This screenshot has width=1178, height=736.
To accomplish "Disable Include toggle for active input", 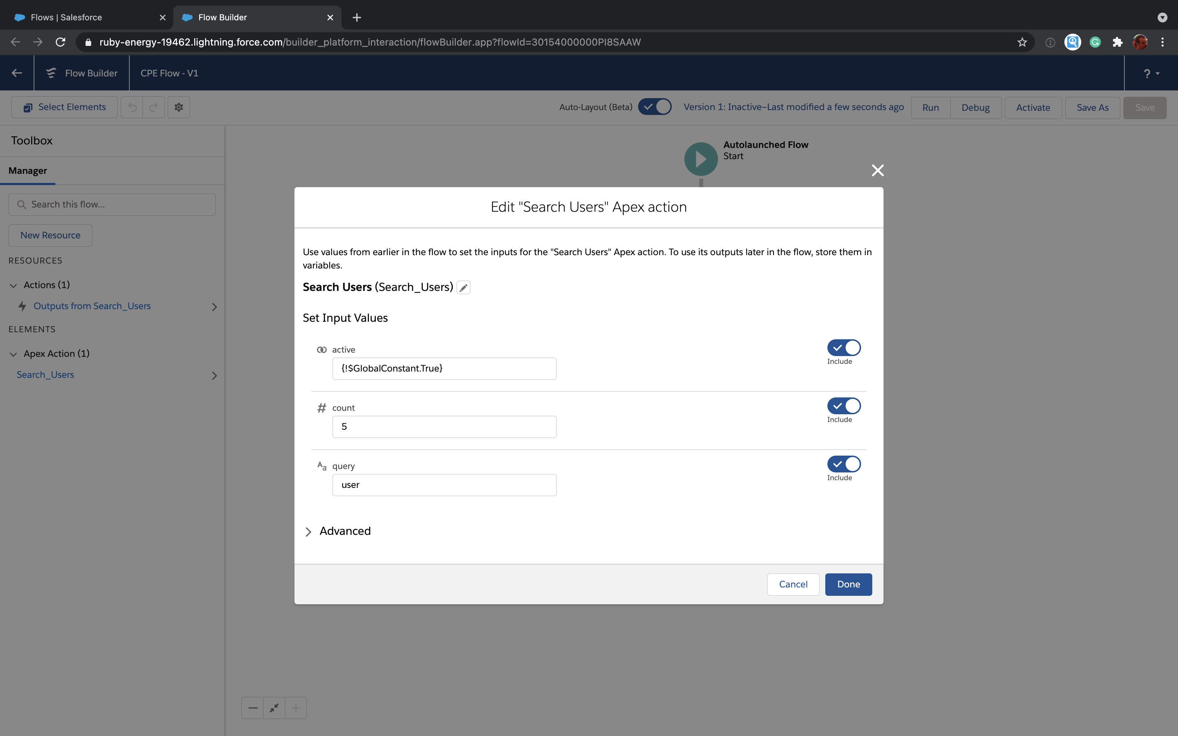I will 844,348.
